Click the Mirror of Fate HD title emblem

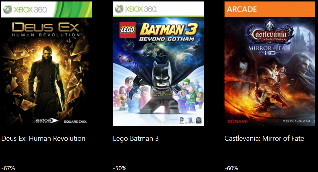pos(270,50)
